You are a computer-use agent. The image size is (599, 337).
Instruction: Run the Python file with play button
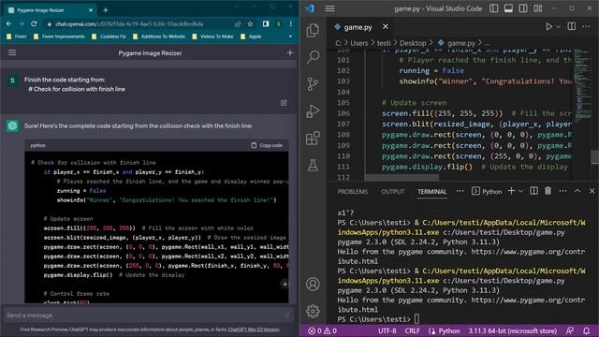click(548, 27)
